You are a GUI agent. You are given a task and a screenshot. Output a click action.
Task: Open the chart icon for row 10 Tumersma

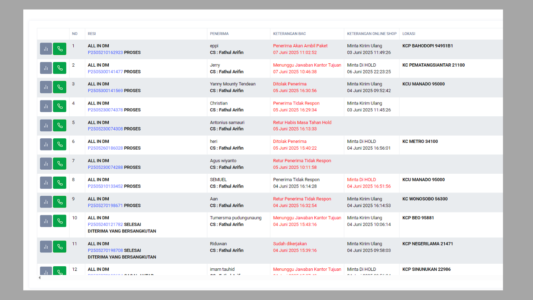tap(46, 221)
